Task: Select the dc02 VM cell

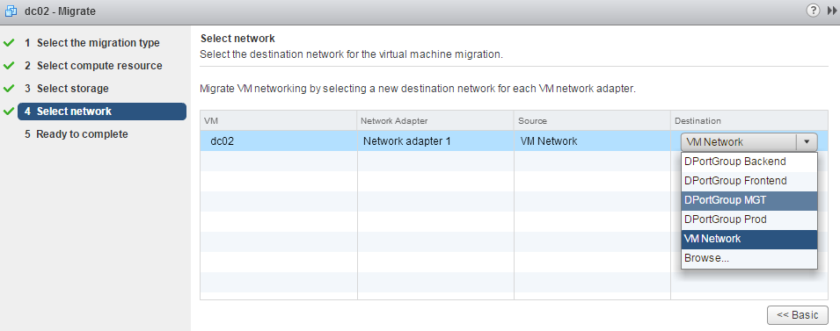Action: [x=279, y=141]
